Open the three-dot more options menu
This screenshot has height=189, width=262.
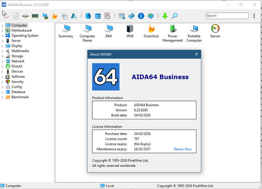coord(254,16)
